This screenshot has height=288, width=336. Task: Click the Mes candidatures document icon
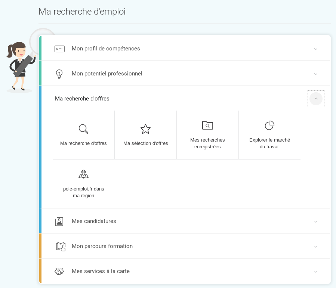[x=59, y=222]
